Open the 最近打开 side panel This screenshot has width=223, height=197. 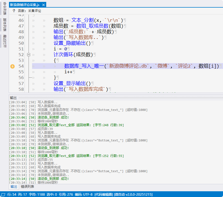(5, 41)
